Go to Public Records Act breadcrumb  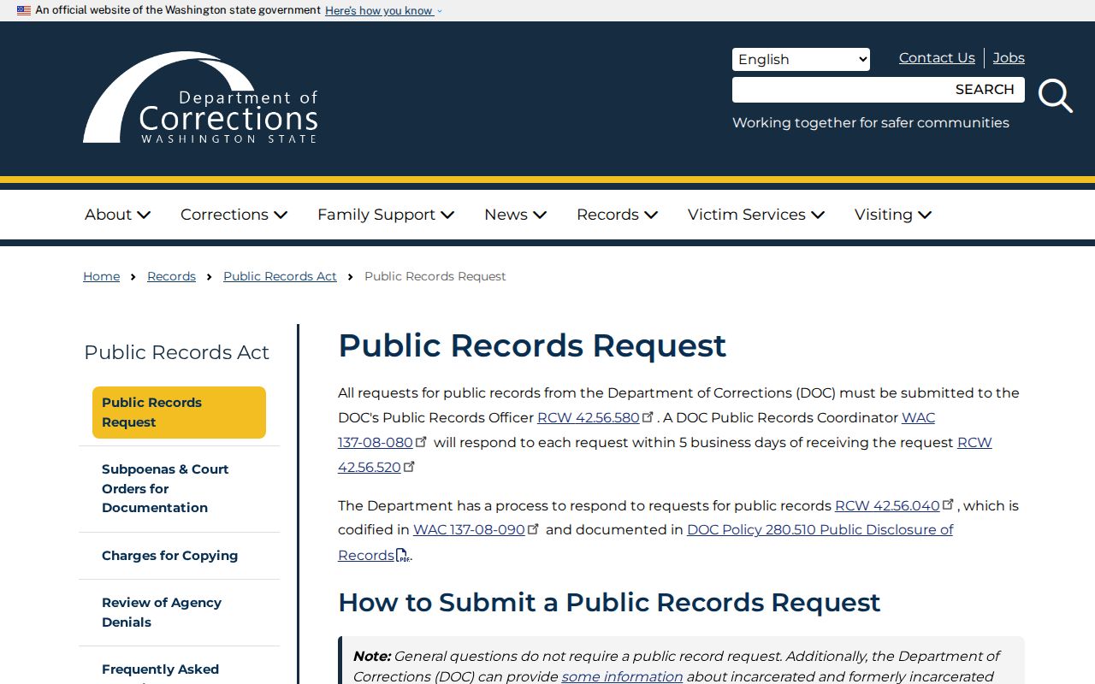click(x=280, y=276)
